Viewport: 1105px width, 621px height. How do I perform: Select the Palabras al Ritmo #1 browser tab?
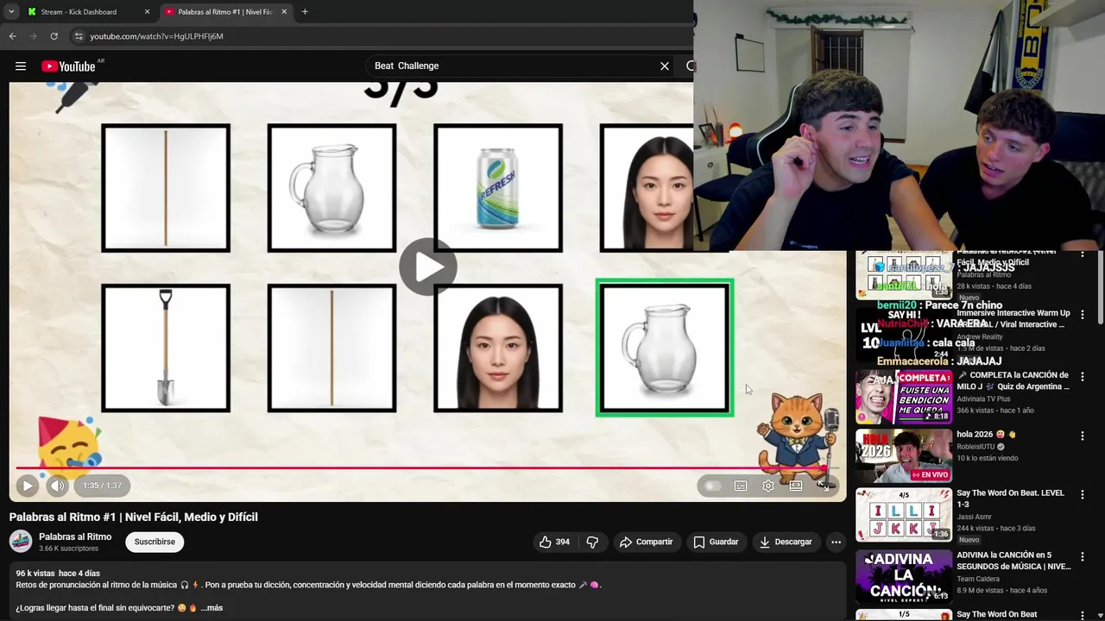click(224, 12)
